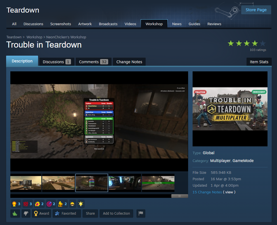Viewport: 277px width, 225px height.
Task: Select the second screenshot thumbnail
Action: (x=58, y=183)
